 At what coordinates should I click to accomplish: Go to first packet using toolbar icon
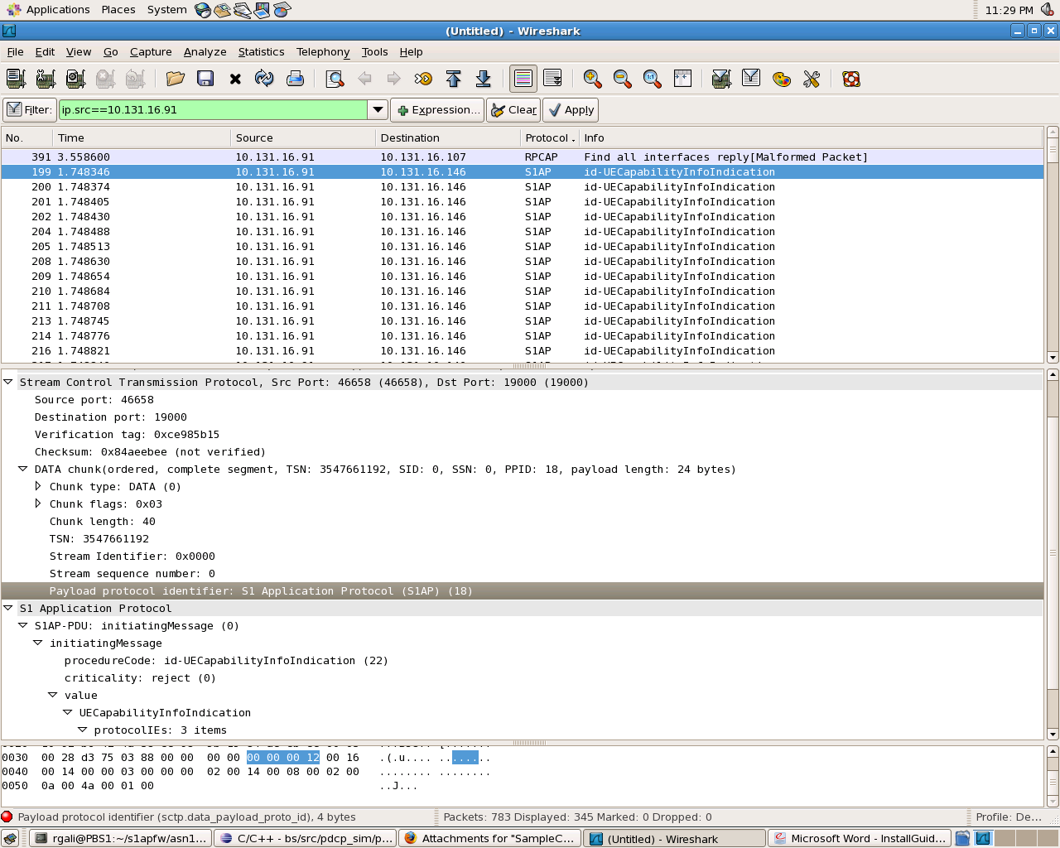(x=453, y=79)
